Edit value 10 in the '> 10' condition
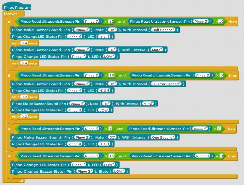Viewport: 244px width, 185px height. [221, 21]
